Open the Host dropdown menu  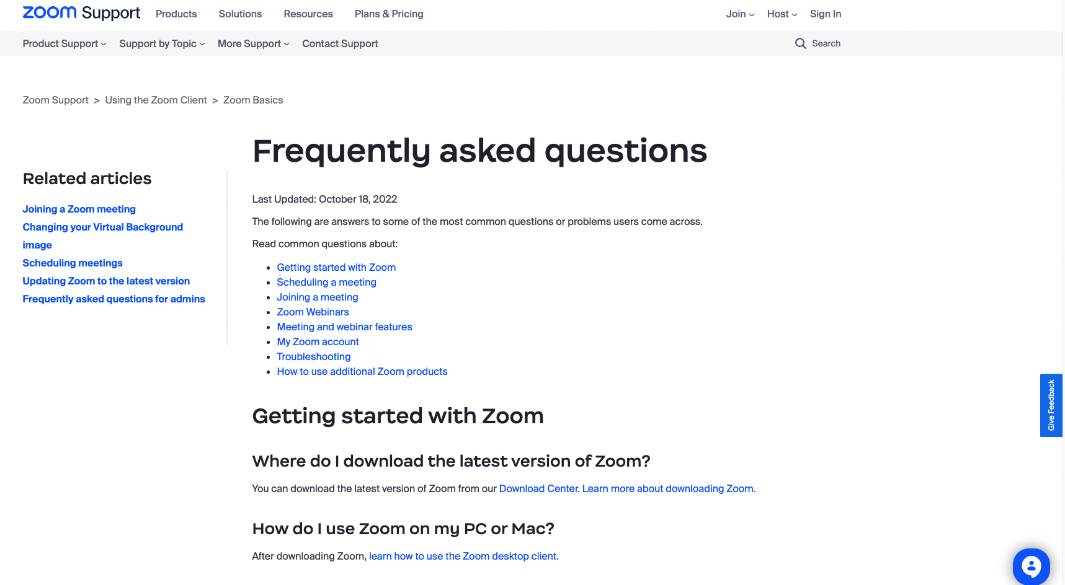coord(782,14)
